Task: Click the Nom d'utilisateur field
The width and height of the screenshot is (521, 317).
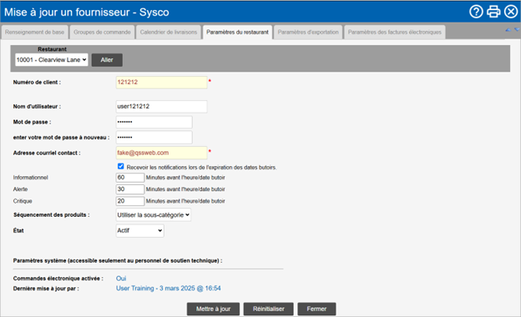Action: [161, 107]
